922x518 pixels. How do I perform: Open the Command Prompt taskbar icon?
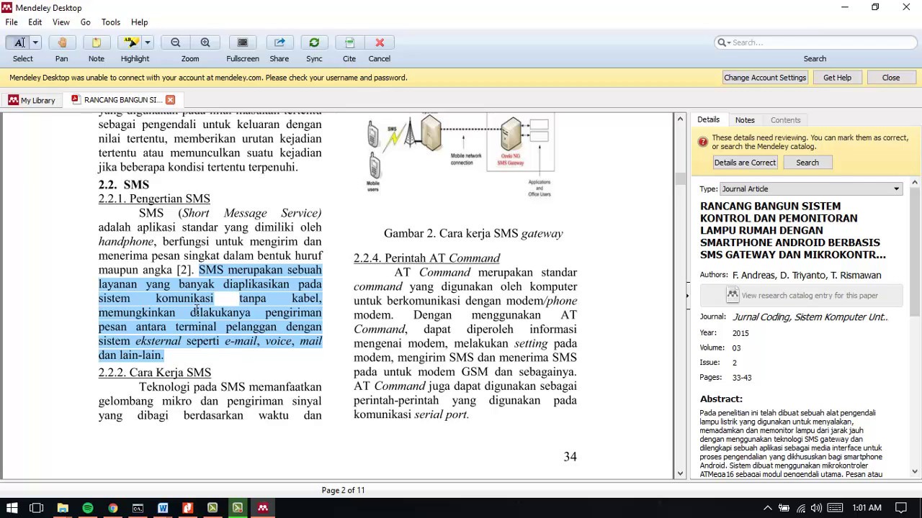[138, 508]
